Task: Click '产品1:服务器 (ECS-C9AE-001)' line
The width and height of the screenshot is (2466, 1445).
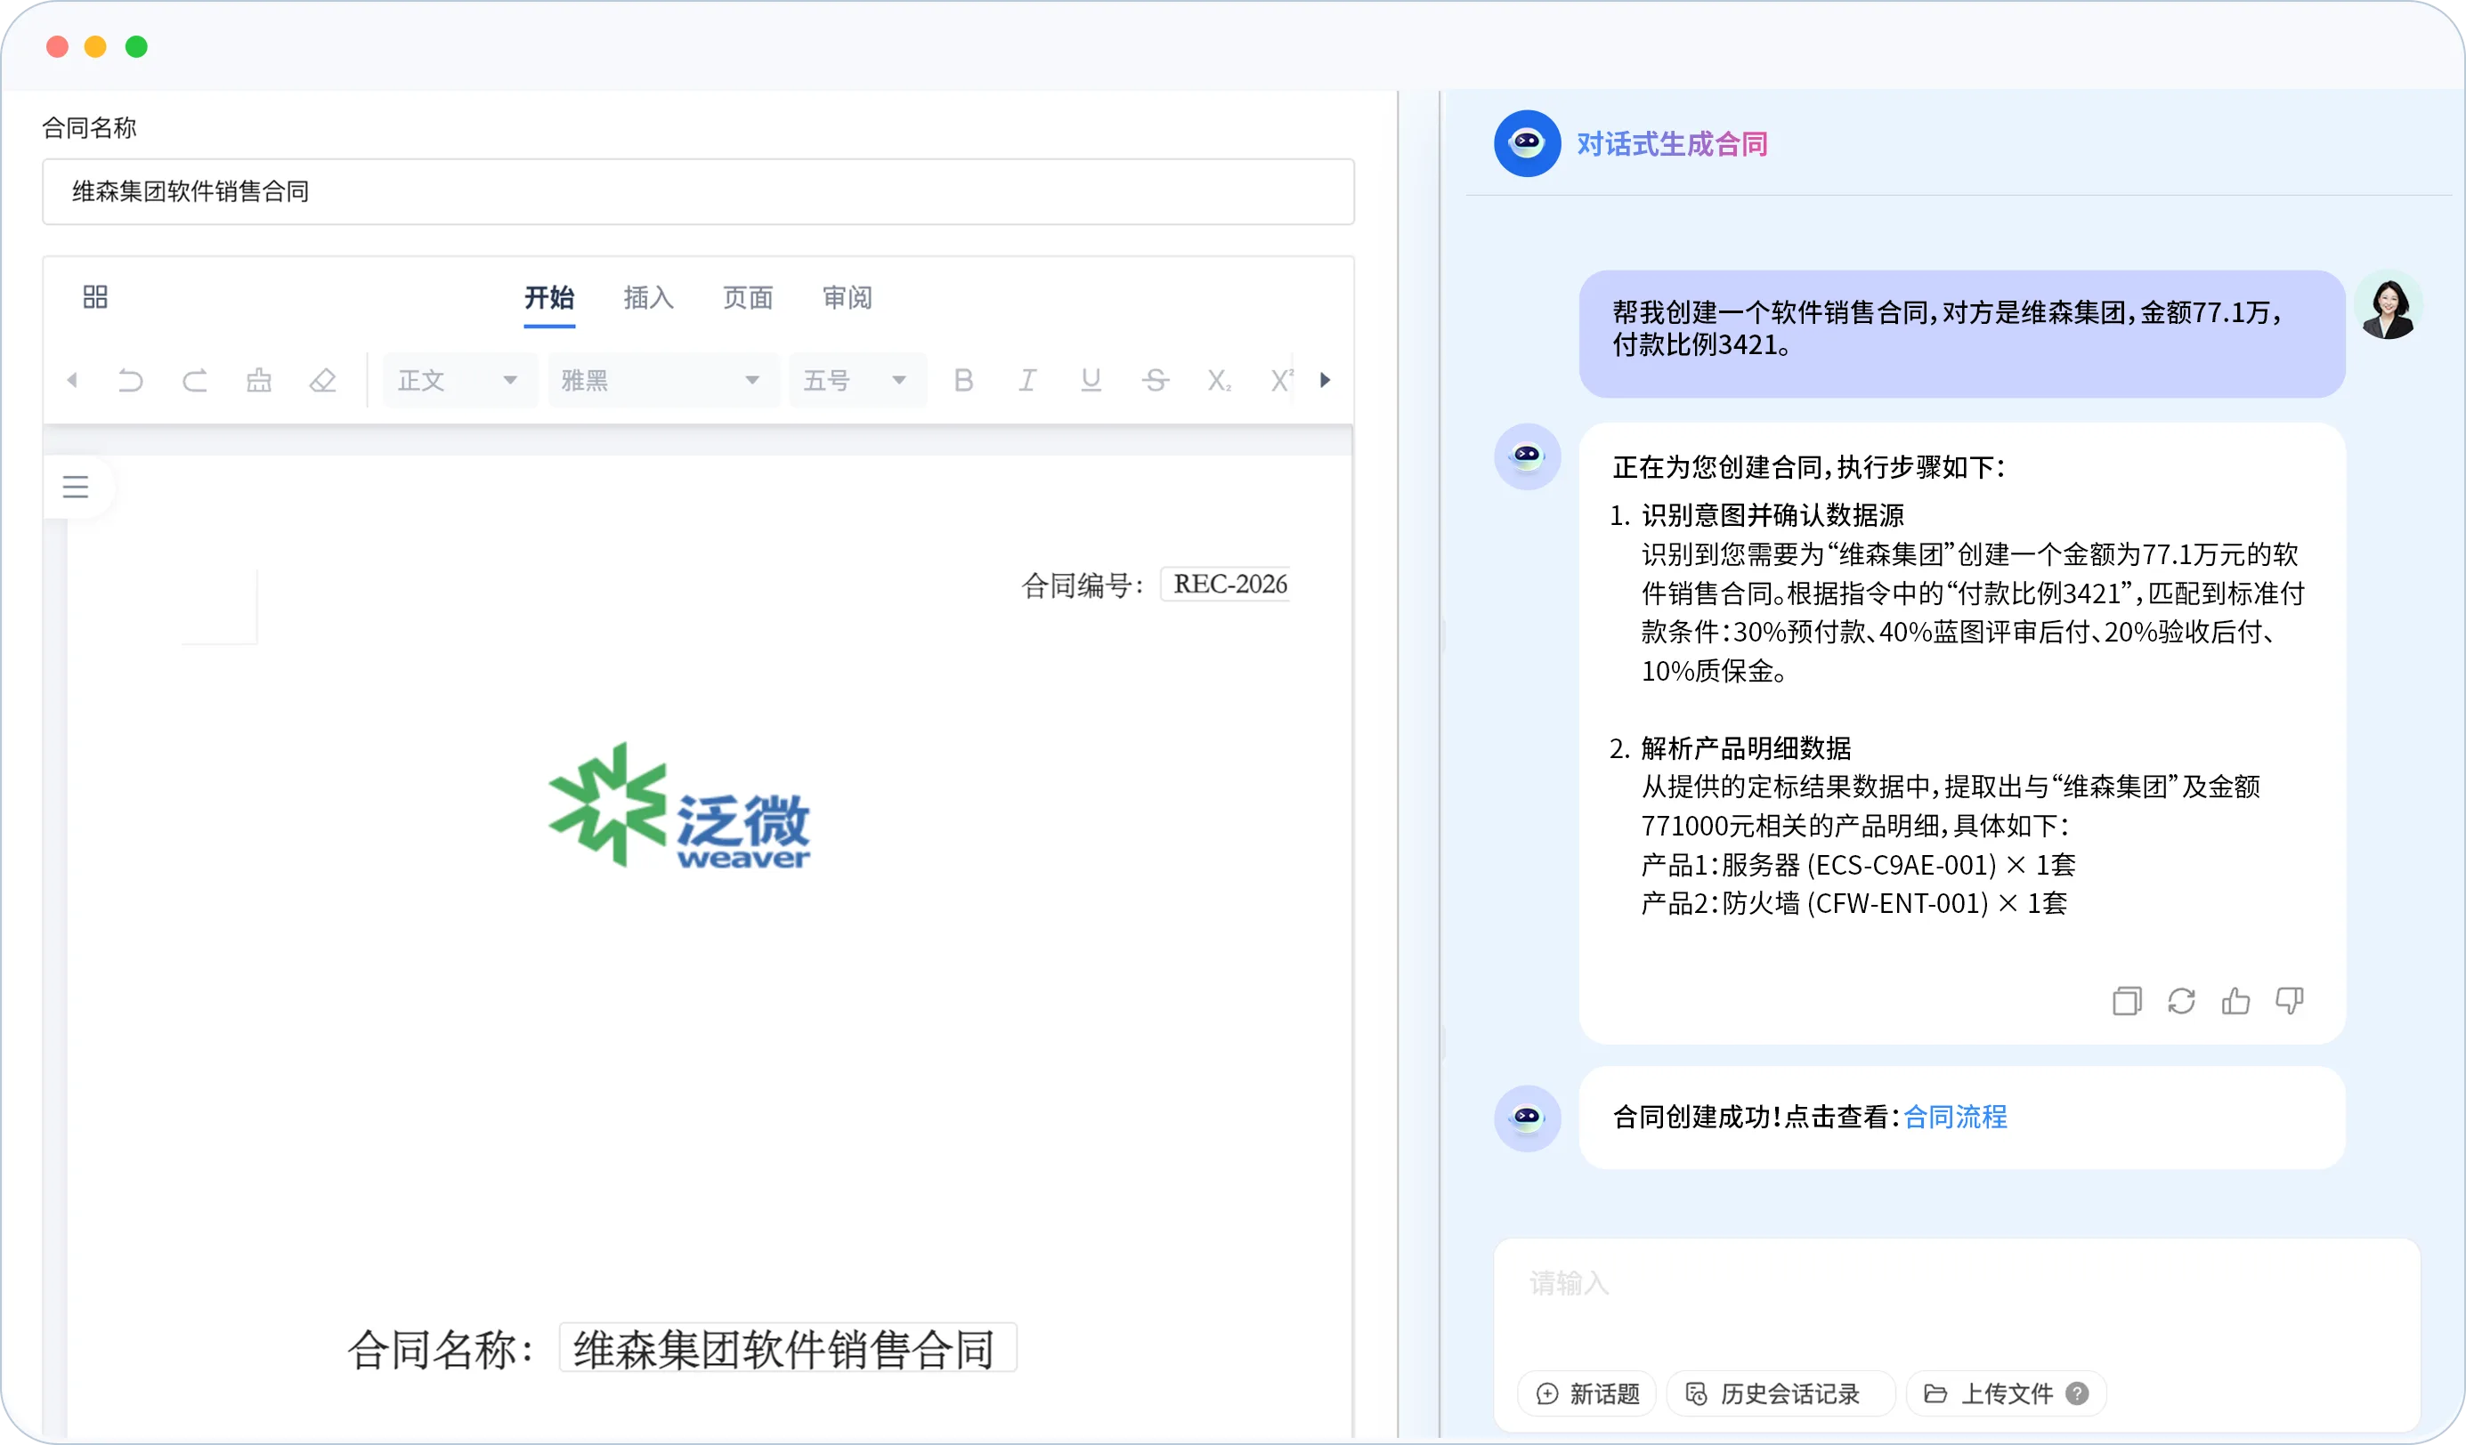Action: pyautogui.click(x=1858, y=865)
